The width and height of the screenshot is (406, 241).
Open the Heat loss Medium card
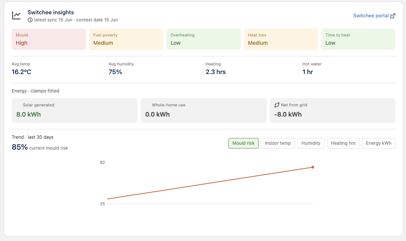tap(281, 39)
